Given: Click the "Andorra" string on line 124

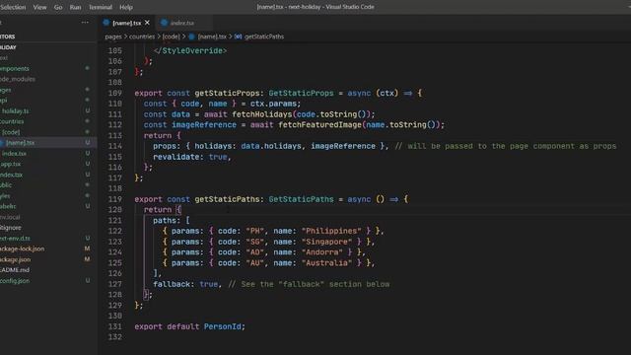Looking at the screenshot, I should coord(322,252).
